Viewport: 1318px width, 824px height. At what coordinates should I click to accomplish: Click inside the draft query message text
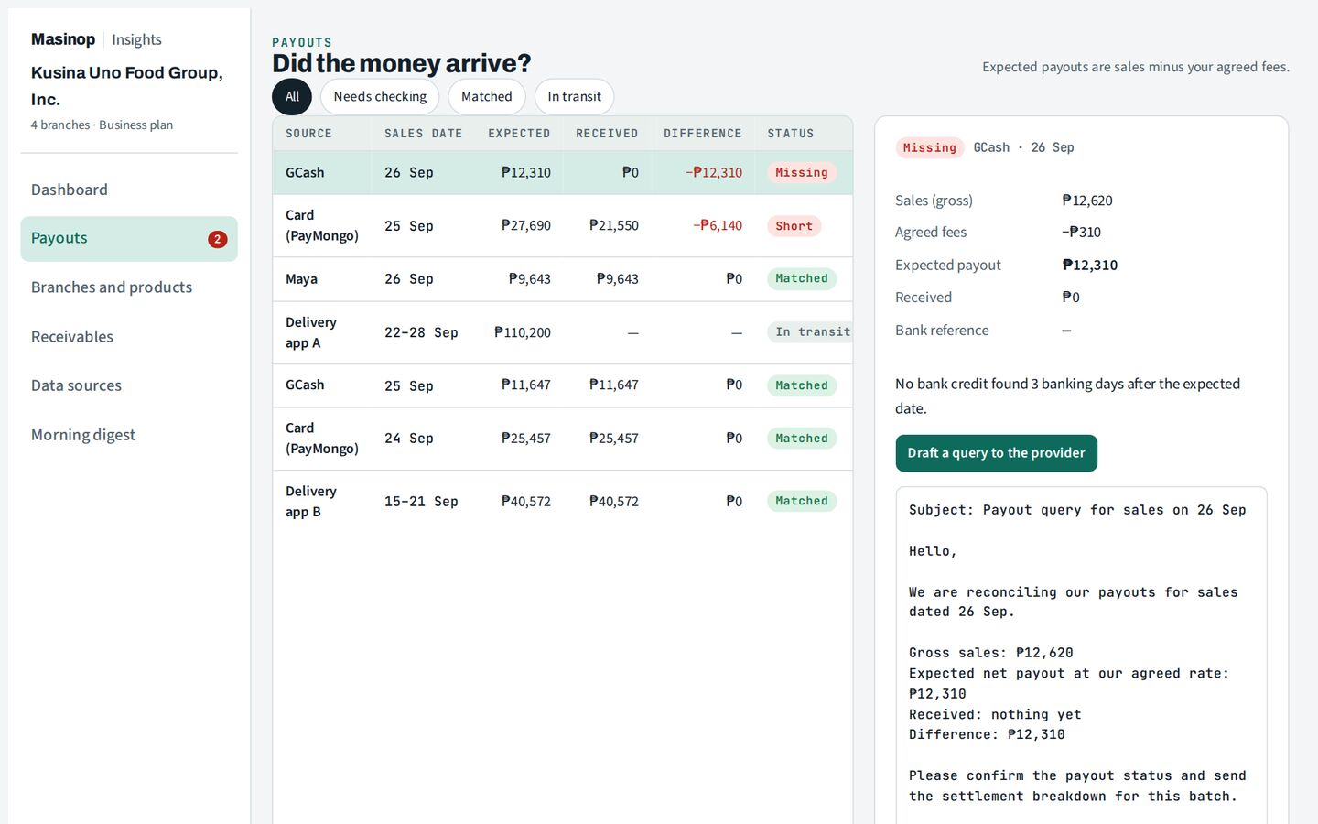pos(1082,654)
